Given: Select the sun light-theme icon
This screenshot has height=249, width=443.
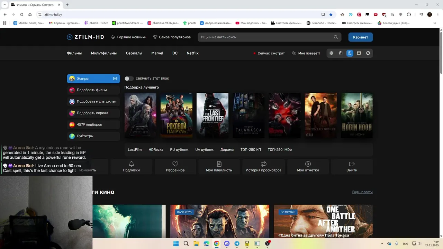Looking at the screenshot, I should 331,53.
